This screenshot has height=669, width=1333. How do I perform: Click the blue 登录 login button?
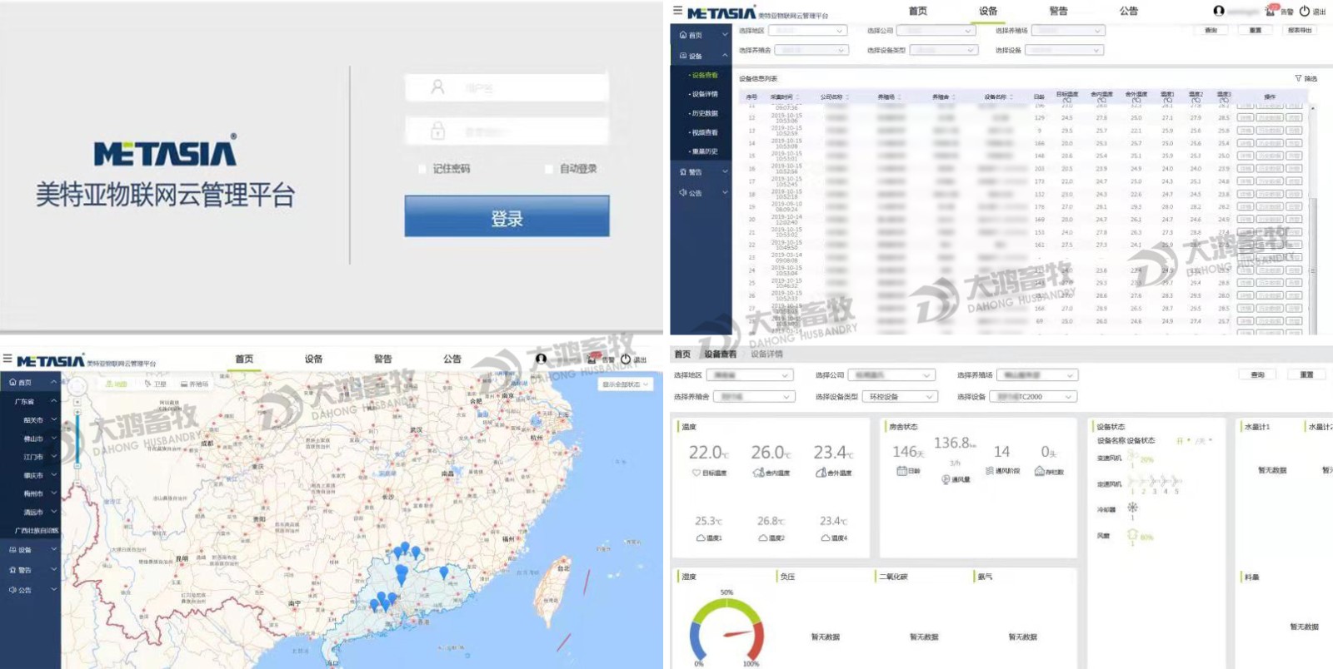click(x=507, y=217)
